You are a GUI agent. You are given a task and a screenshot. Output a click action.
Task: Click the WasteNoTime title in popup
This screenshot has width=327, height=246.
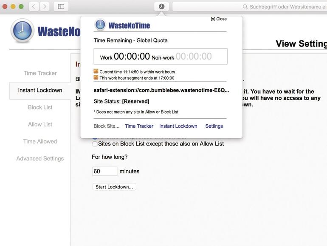click(129, 26)
